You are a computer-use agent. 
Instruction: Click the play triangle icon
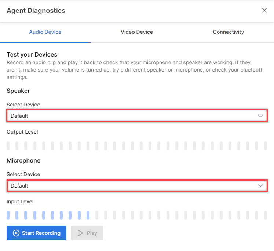click(x=80, y=233)
